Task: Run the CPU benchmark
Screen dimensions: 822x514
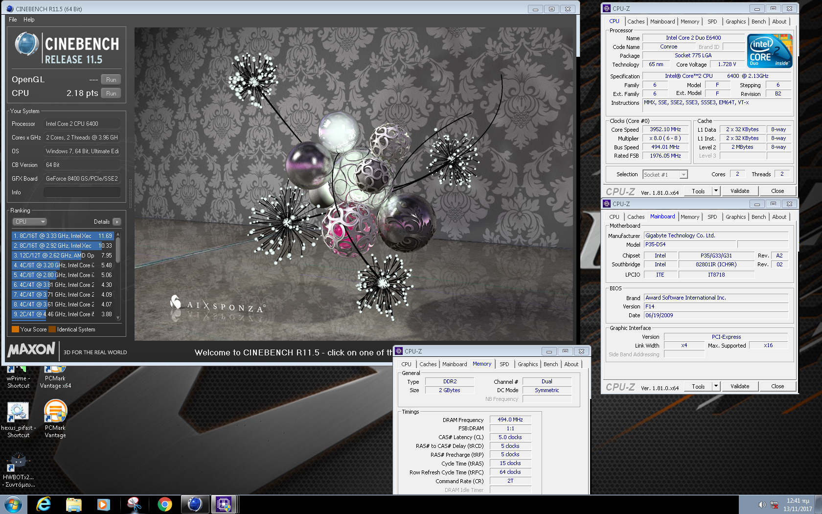Action: [x=111, y=93]
